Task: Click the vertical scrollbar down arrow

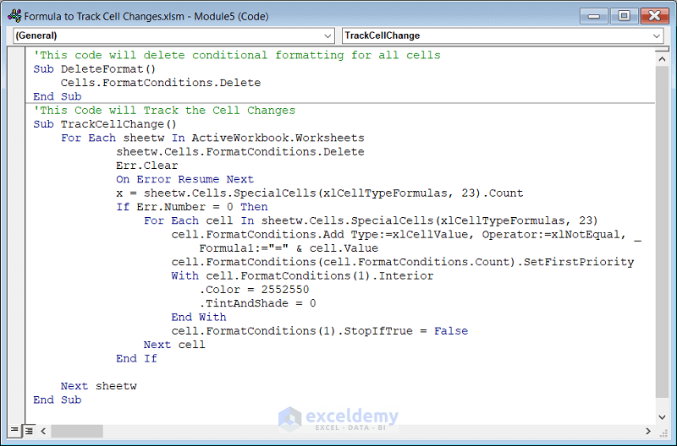Action: 662,417
